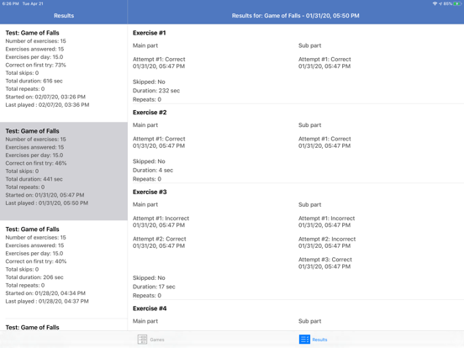Tap the Exercise #4 heading
Image resolution: width=464 pixels, height=348 pixels.
click(x=150, y=308)
